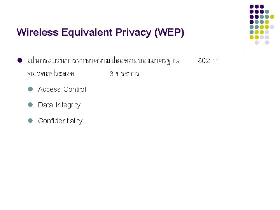The width and height of the screenshot is (280, 210).
Task: Click the lone gray dot at the grid's far right
Action: (272, 27)
